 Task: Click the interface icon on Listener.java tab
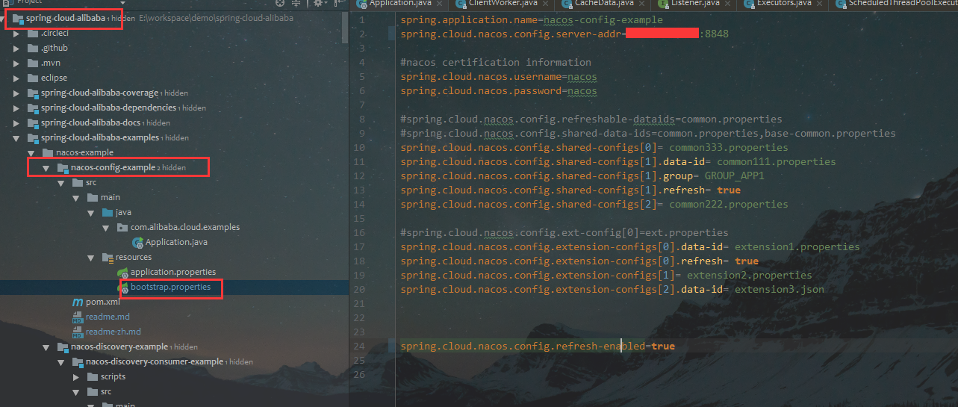tap(664, 4)
